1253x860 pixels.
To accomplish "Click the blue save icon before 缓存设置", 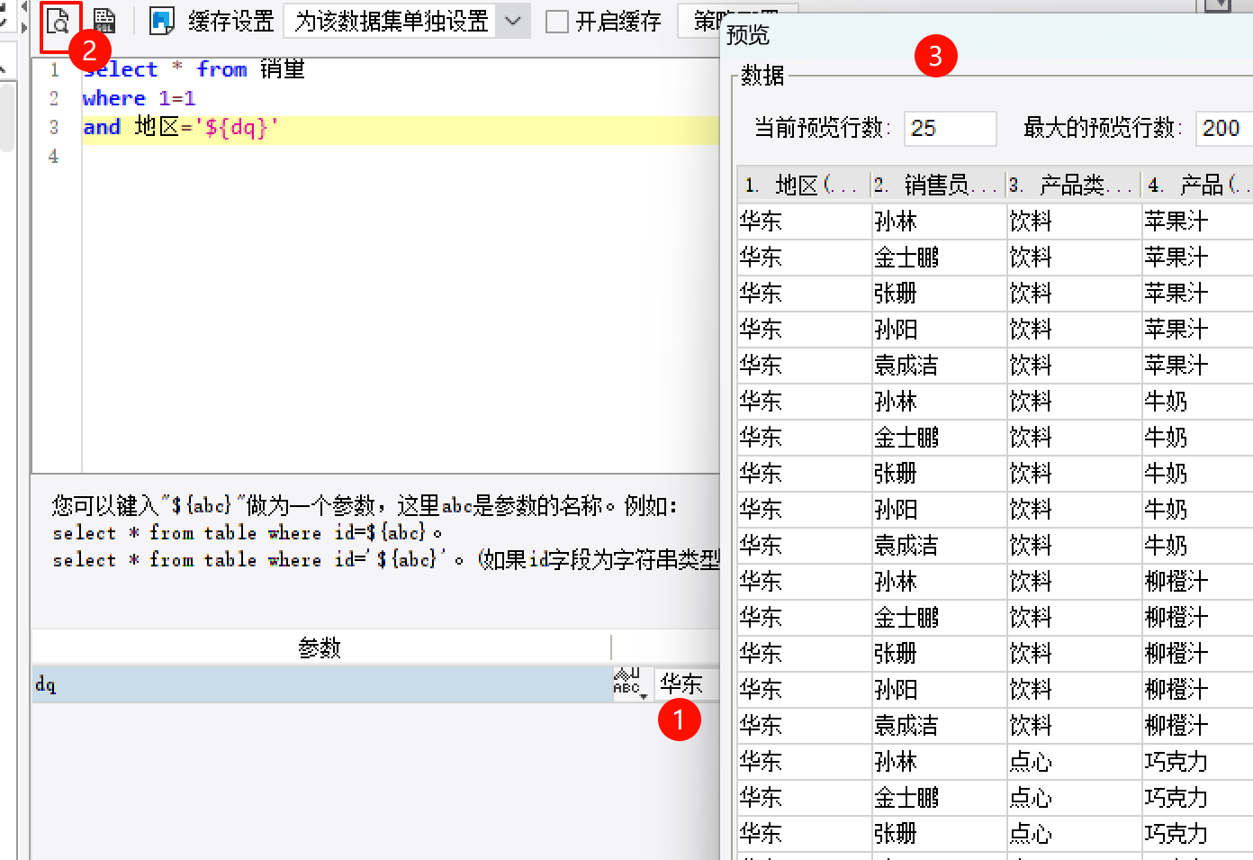I will coord(162,21).
